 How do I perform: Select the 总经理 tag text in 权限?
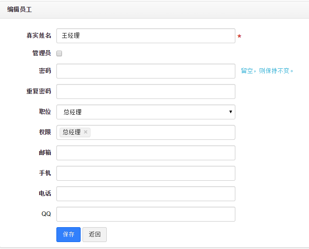(71, 132)
